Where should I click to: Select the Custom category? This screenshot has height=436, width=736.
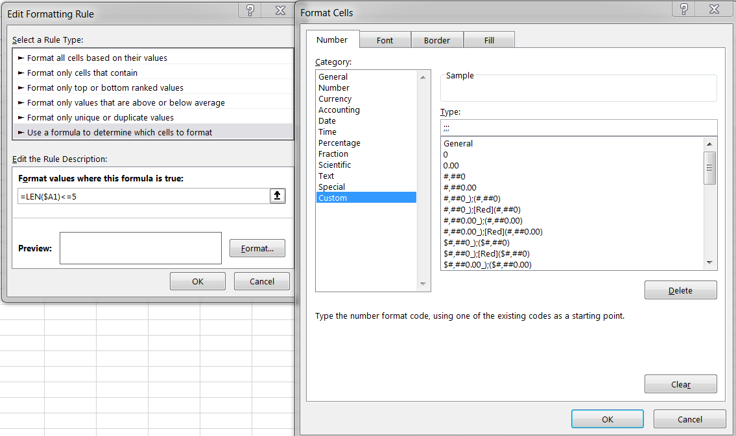coord(366,198)
